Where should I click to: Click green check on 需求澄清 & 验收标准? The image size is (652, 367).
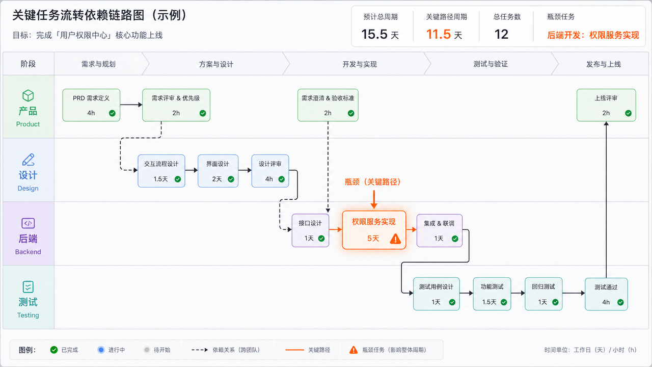(x=351, y=113)
